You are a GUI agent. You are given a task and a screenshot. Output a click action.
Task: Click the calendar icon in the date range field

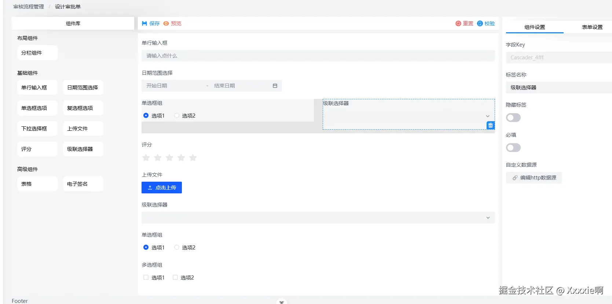pyautogui.click(x=275, y=86)
